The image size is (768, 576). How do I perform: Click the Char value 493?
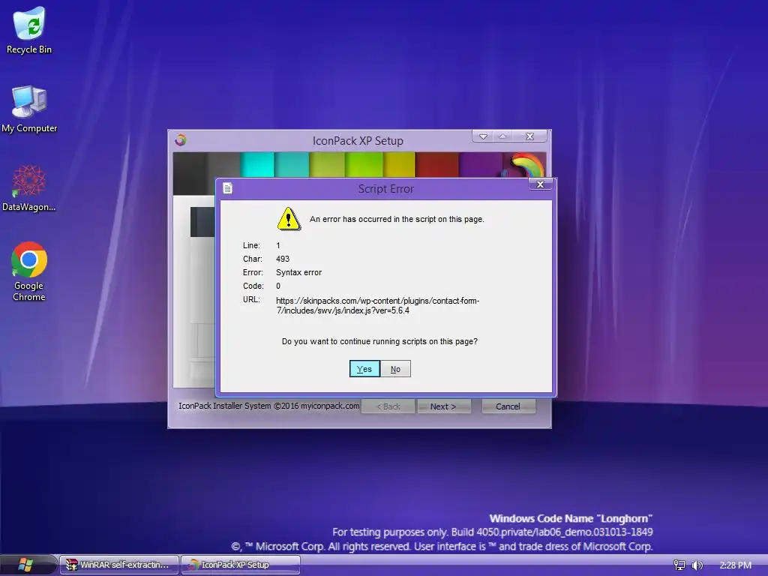click(283, 259)
